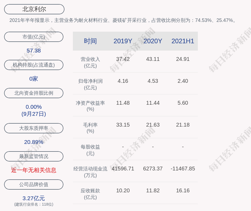The height and width of the screenshot is (211, 251).
Task: Switch to the 2021H1 column header
Action: click(x=183, y=41)
